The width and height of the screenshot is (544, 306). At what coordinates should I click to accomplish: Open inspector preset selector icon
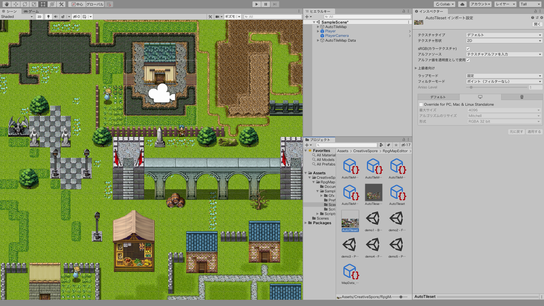tap(537, 18)
